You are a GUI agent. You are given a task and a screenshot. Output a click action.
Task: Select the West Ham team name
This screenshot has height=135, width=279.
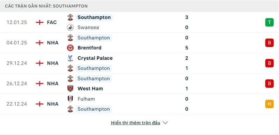pyautogui.click(x=90, y=88)
